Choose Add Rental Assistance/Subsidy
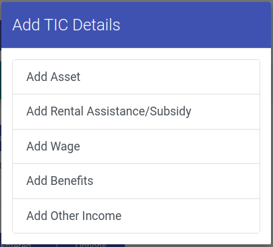This screenshot has height=247, width=273. [x=136, y=111]
